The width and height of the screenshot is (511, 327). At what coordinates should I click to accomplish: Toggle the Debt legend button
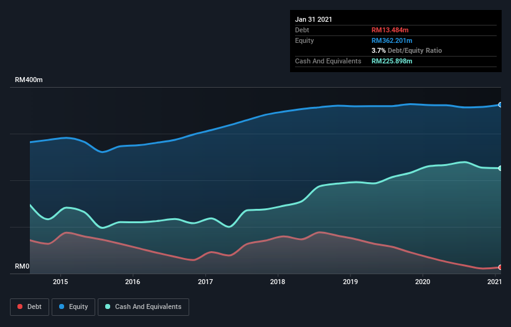tap(29, 306)
